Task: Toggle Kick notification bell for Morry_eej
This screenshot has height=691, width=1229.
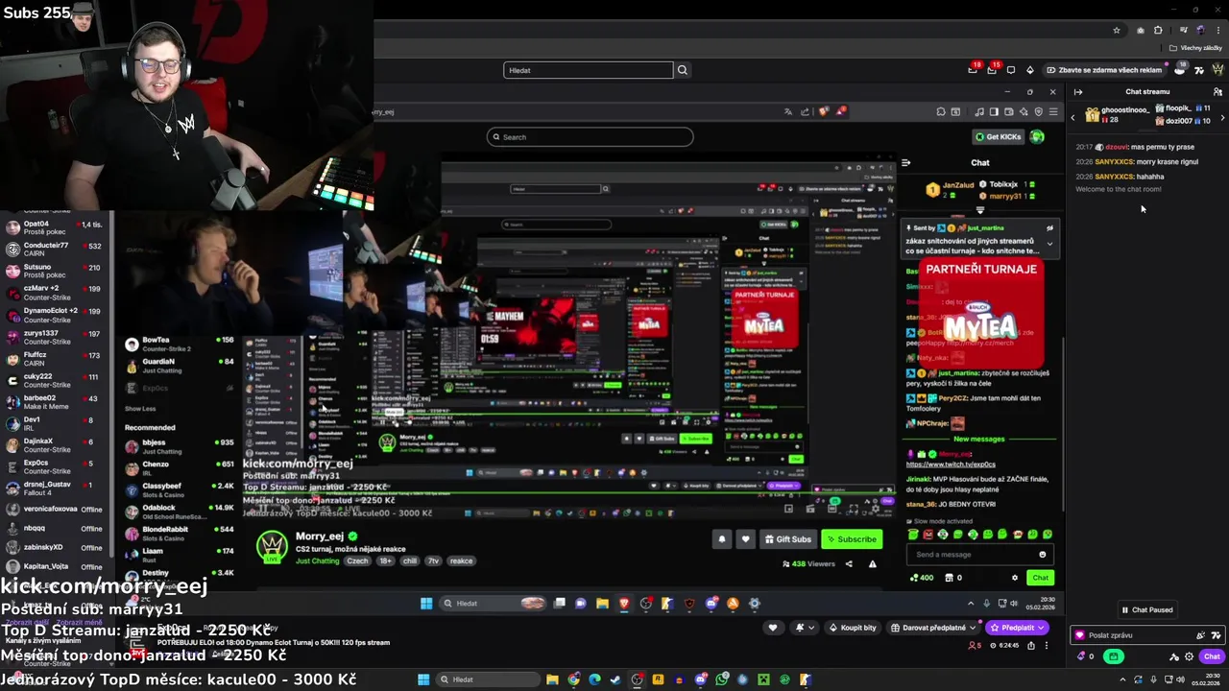Action: [722, 539]
